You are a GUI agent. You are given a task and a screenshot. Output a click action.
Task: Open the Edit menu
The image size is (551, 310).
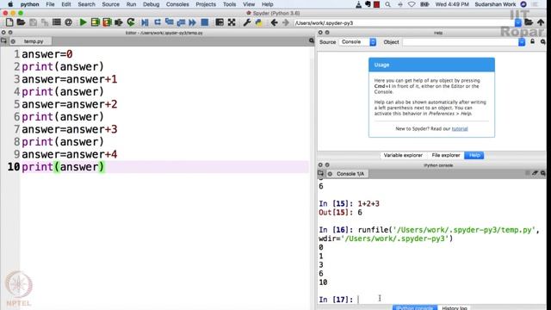66,4
